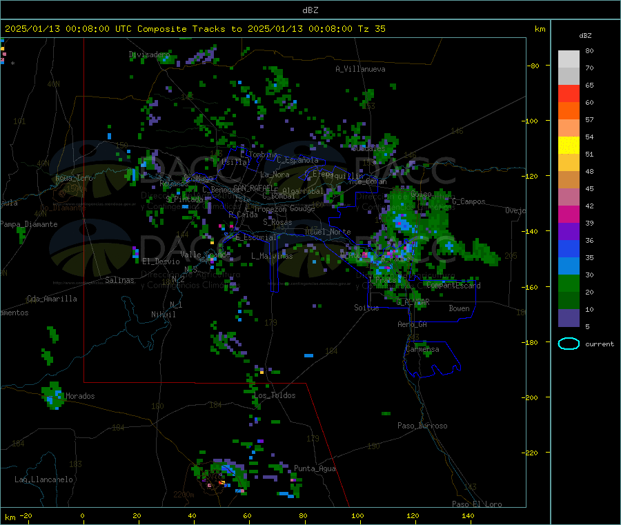The width and height of the screenshot is (621, 525).
Task: Select the Paso_Barroso label
Action: (x=422, y=426)
